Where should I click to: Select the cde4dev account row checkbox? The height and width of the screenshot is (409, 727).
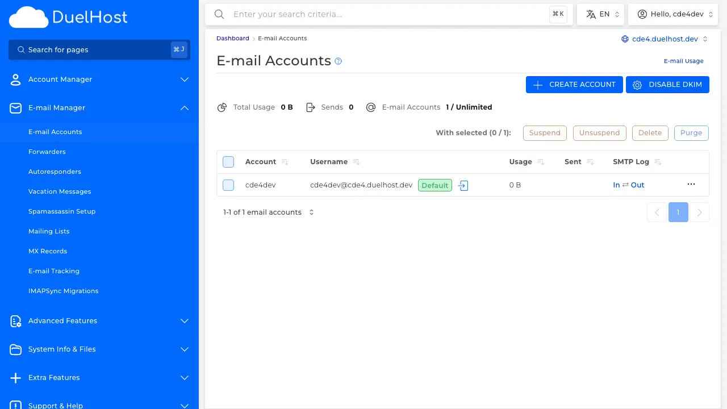(228, 185)
